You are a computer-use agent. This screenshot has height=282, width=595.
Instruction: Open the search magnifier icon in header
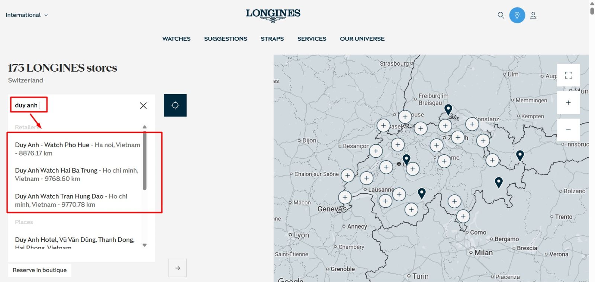(x=501, y=15)
